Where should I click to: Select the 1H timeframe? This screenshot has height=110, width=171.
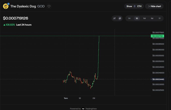(x=129, y=18)
